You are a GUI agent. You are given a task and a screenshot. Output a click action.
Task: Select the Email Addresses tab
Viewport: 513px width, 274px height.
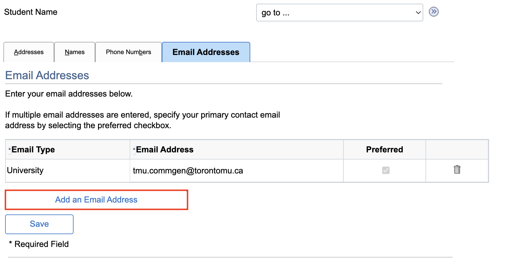[206, 52]
